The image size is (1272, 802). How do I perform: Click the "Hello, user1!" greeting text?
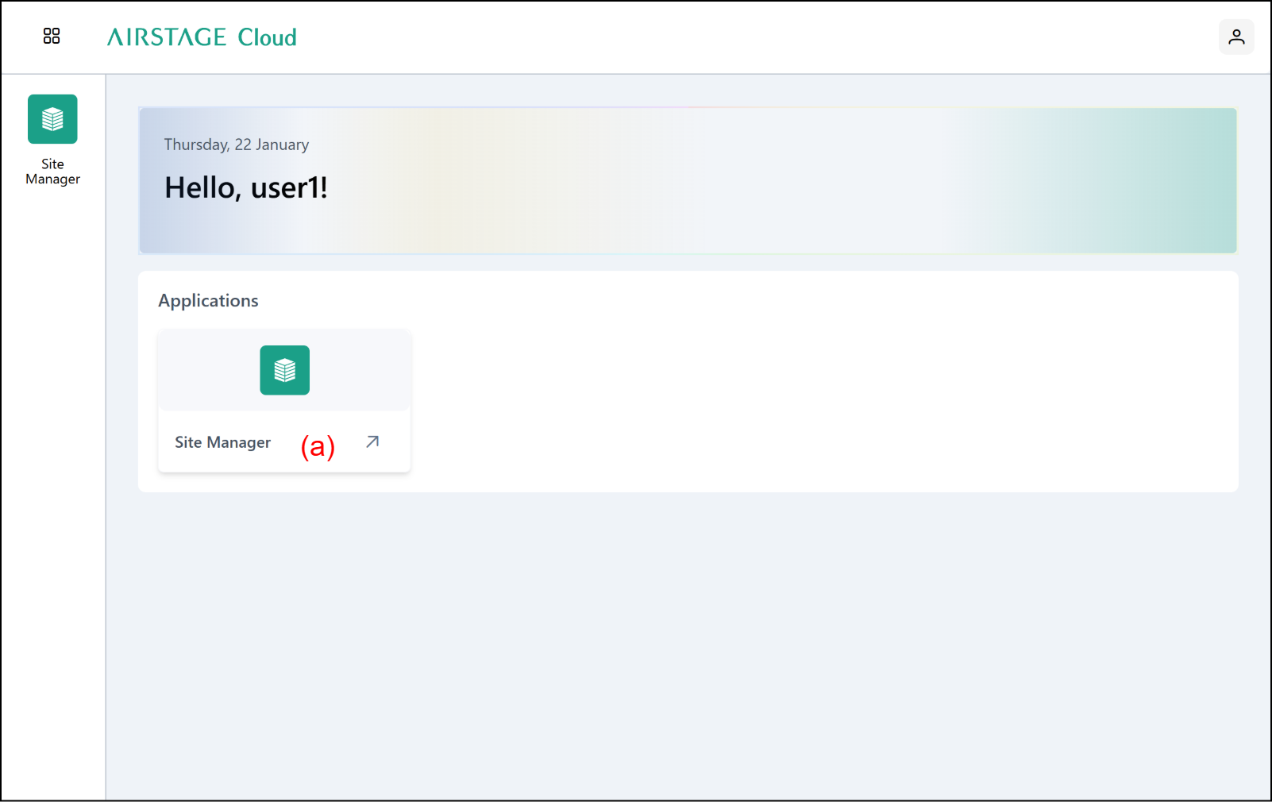(x=245, y=188)
